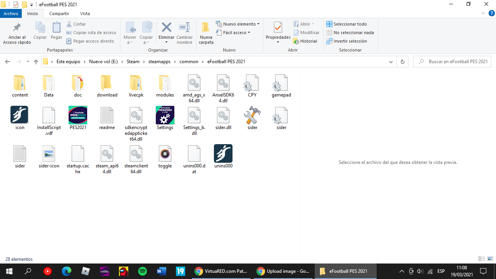
Task: Open recent locations dropdown arrow
Action: click(28, 62)
